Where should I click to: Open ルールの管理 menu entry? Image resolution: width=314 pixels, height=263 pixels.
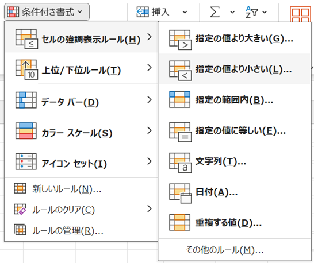[x=81, y=230]
